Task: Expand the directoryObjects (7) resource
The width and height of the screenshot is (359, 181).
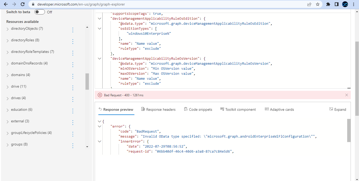Action: (8, 29)
